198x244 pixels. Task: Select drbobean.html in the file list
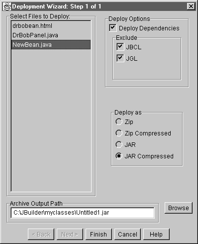51,26
